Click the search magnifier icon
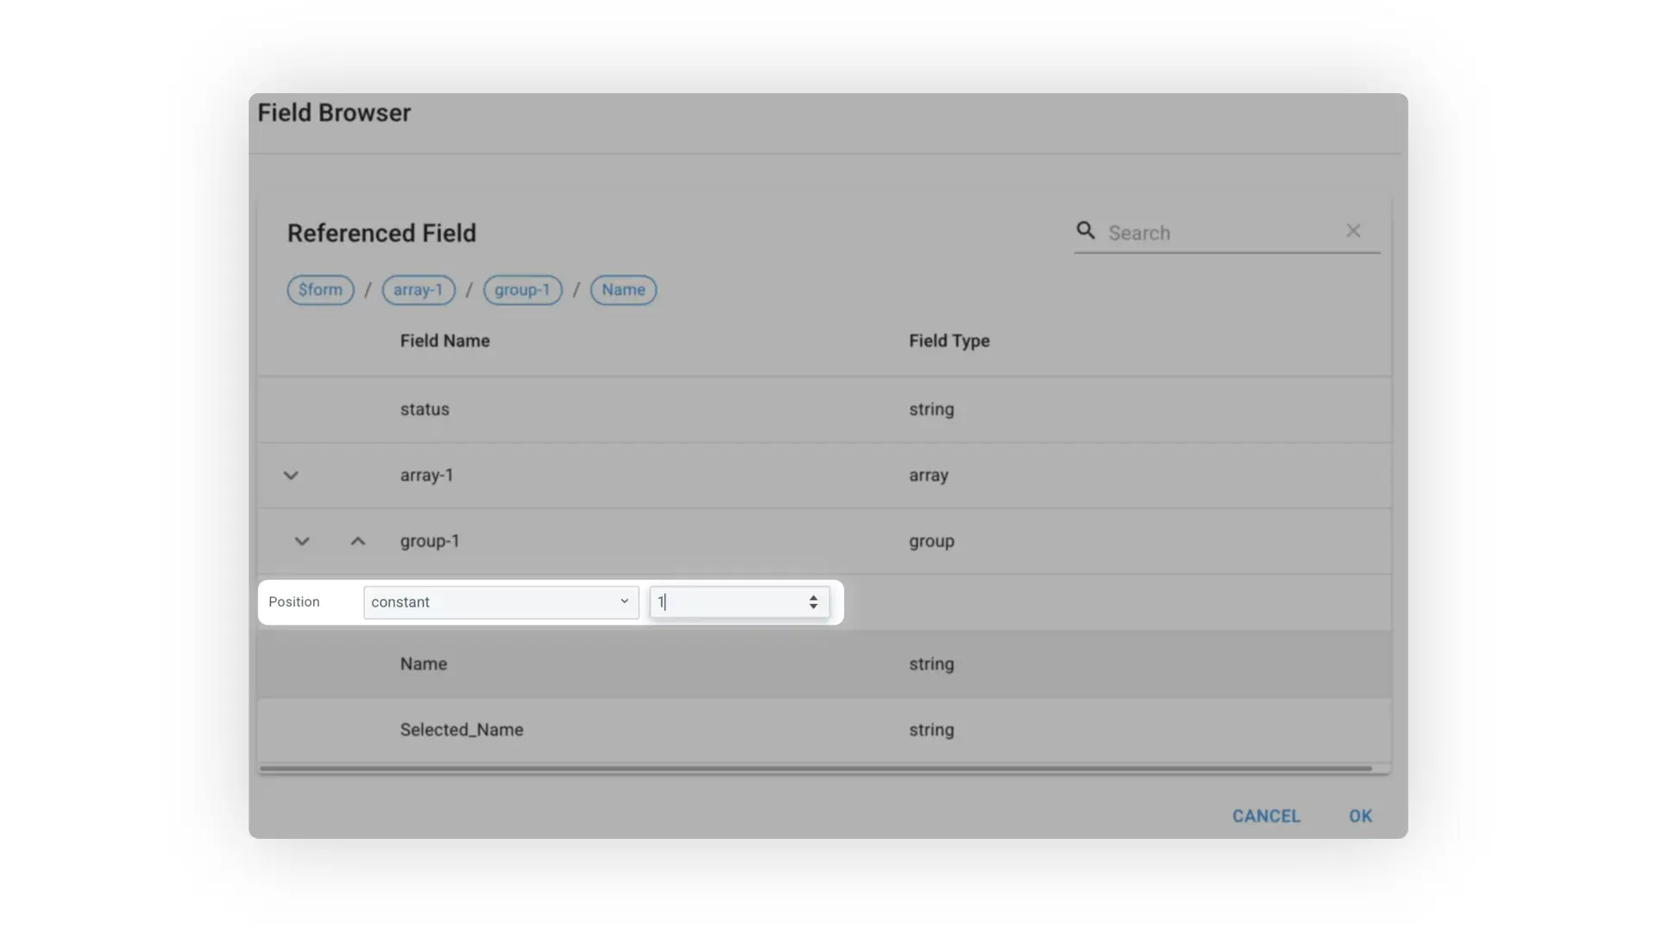This screenshot has height=932, width=1657. click(1085, 231)
